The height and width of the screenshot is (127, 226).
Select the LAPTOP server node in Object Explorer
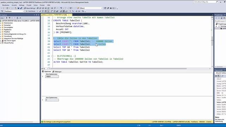click(x=20, y=21)
